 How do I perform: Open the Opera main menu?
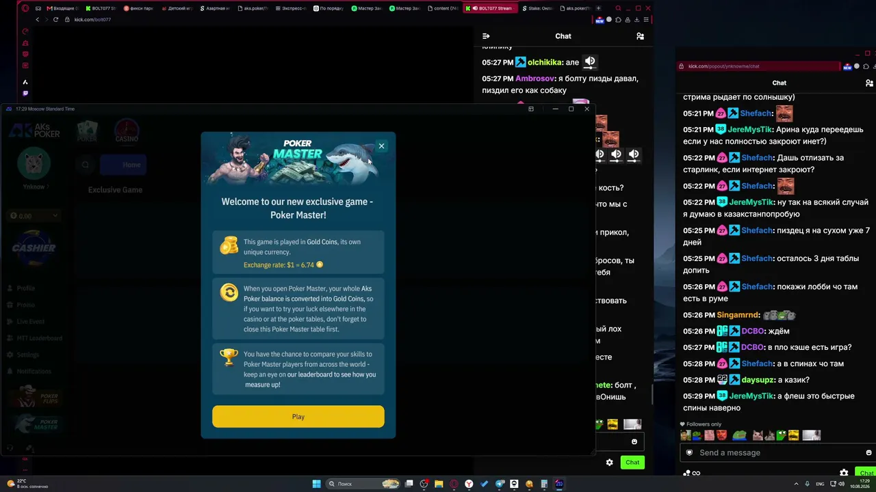point(25,8)
